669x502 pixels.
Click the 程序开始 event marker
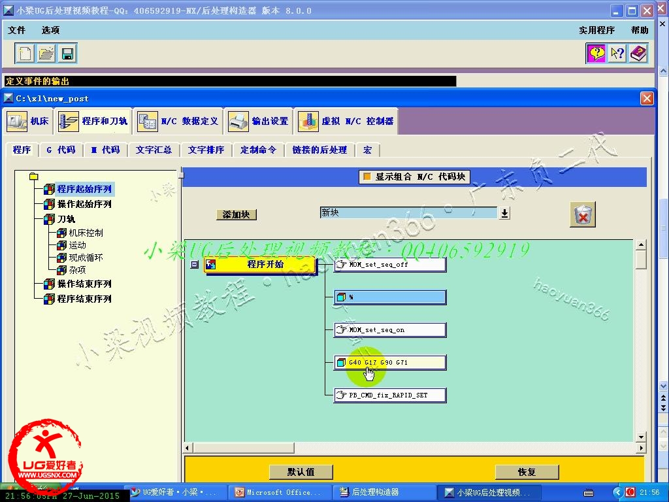tap(260, 265)
